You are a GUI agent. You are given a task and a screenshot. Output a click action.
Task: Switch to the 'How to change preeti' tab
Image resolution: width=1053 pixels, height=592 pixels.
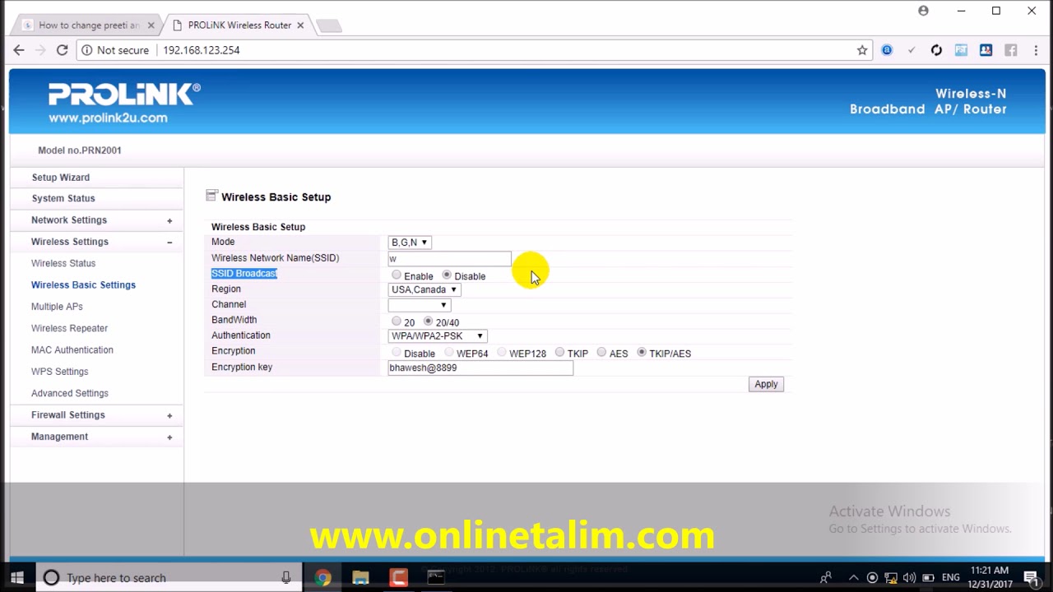pos(89,25)
